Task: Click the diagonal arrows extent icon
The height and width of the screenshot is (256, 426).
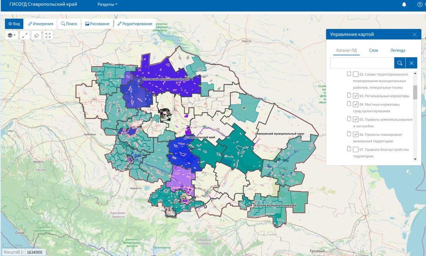Action: (24, 35)
